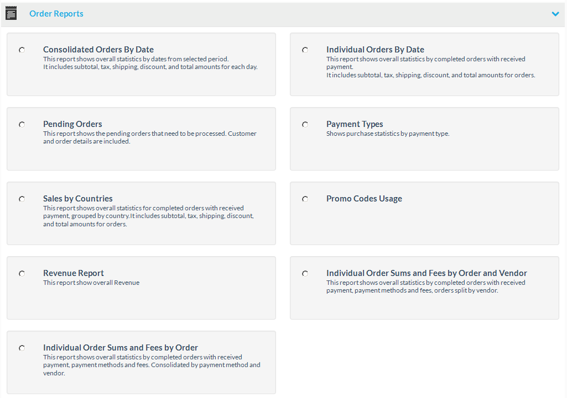Viewport: 567px width, 398px height.
Task: Choose the Pending Orders radio option
Action: 22,125
